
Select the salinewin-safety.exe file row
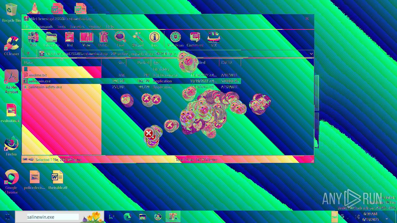pyautogui.click(x=131, y=87)
